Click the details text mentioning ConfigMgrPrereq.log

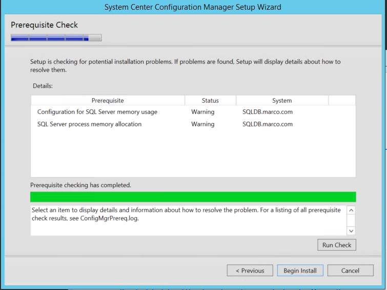(x=186, y=214)
